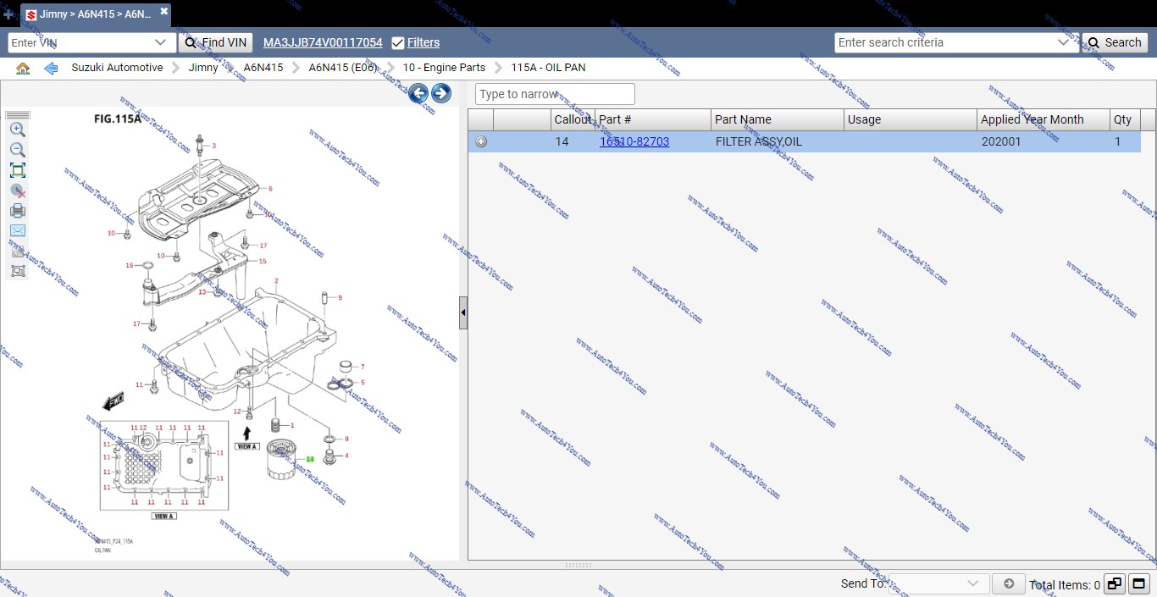Click the Find VIN button
The height and width of the screenshot is (597, 1157).
coord(215,42)
